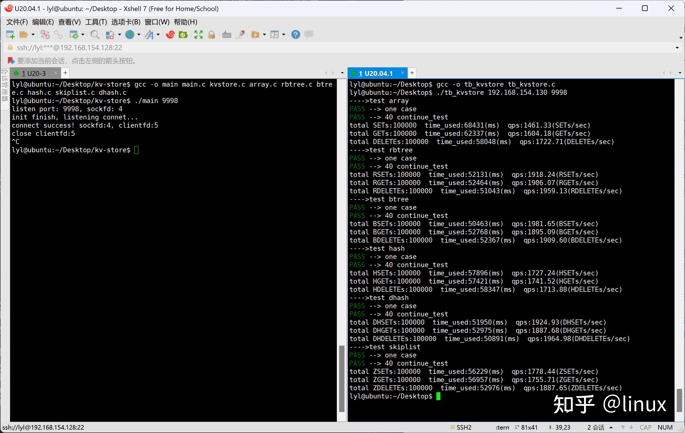Click the Open folder toolbar icon
This screenshot has width=685, height=433.
[x=23, y=35]
